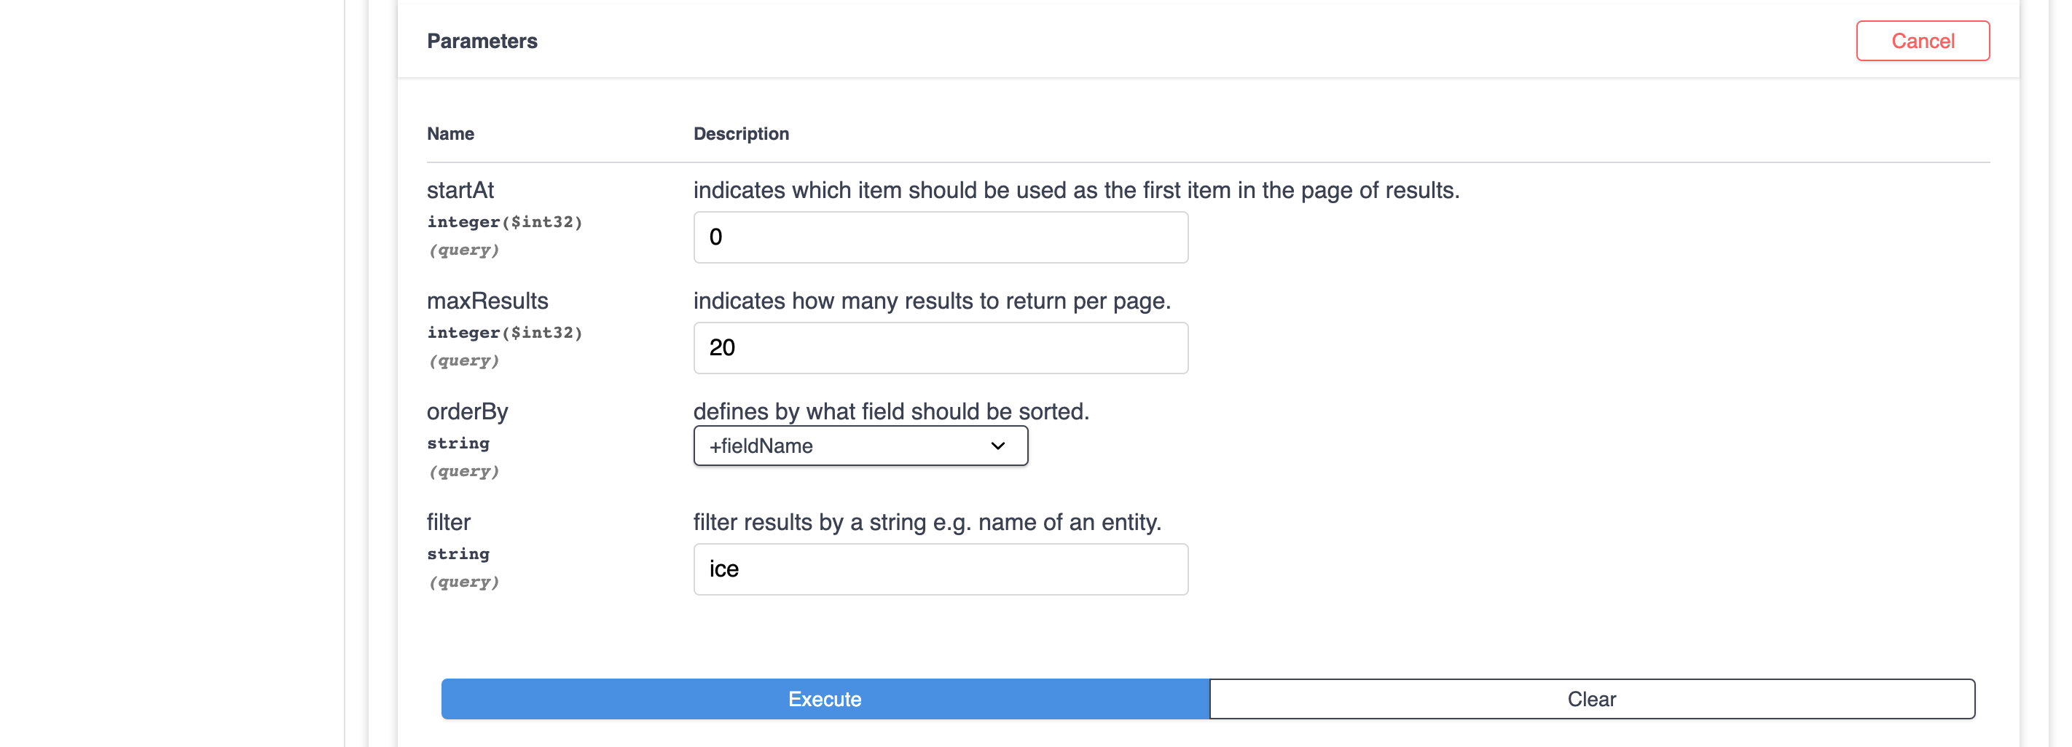Image resolution: width=2072 pixels, height=747 pixels.
Task: Click the Cancel button to close parameters
Action: [x=1923, y=40]
